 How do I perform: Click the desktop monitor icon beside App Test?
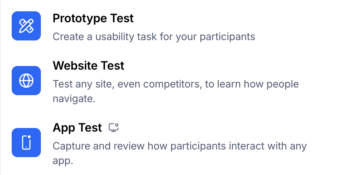[x=113, y=127]
